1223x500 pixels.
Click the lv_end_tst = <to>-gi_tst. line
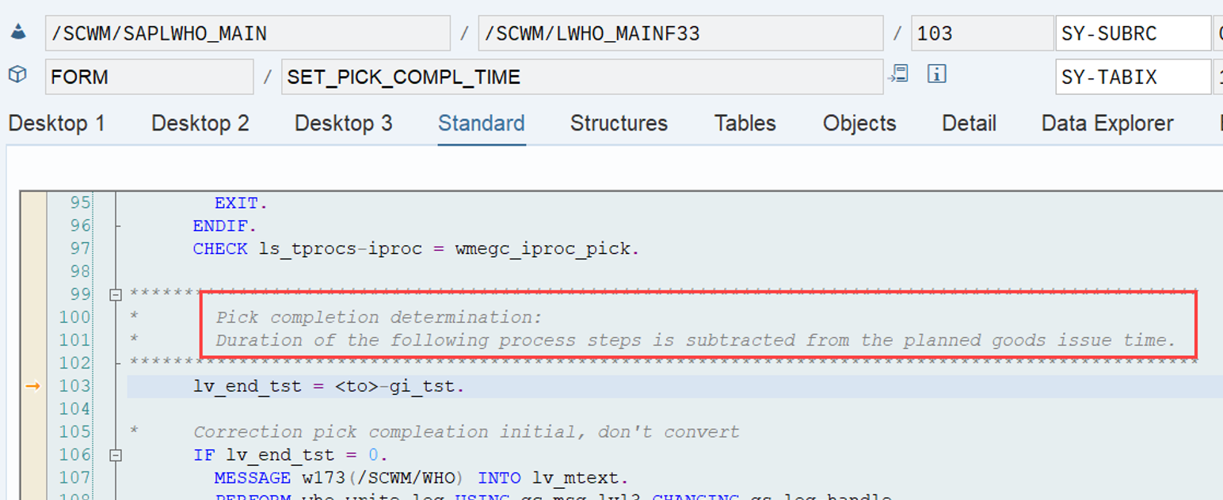click(x=329, y=386)
